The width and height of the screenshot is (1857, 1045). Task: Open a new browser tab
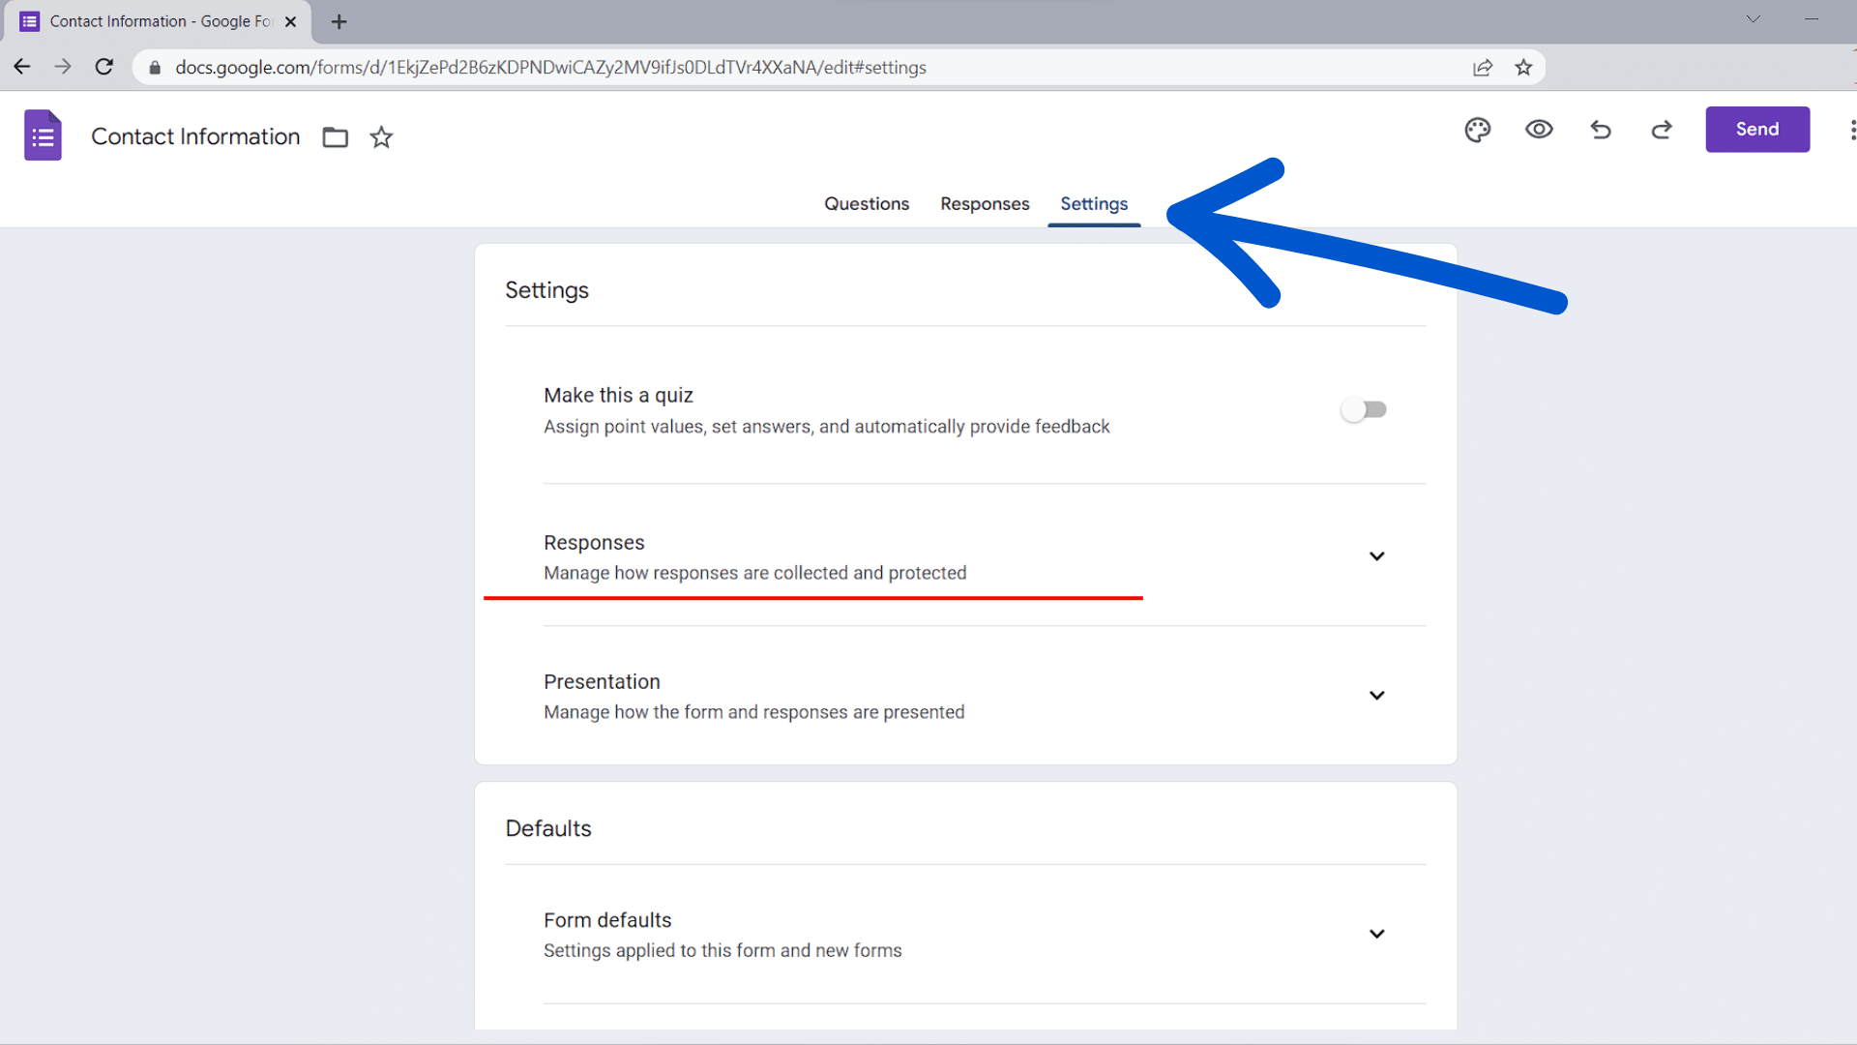pos(338,21)
